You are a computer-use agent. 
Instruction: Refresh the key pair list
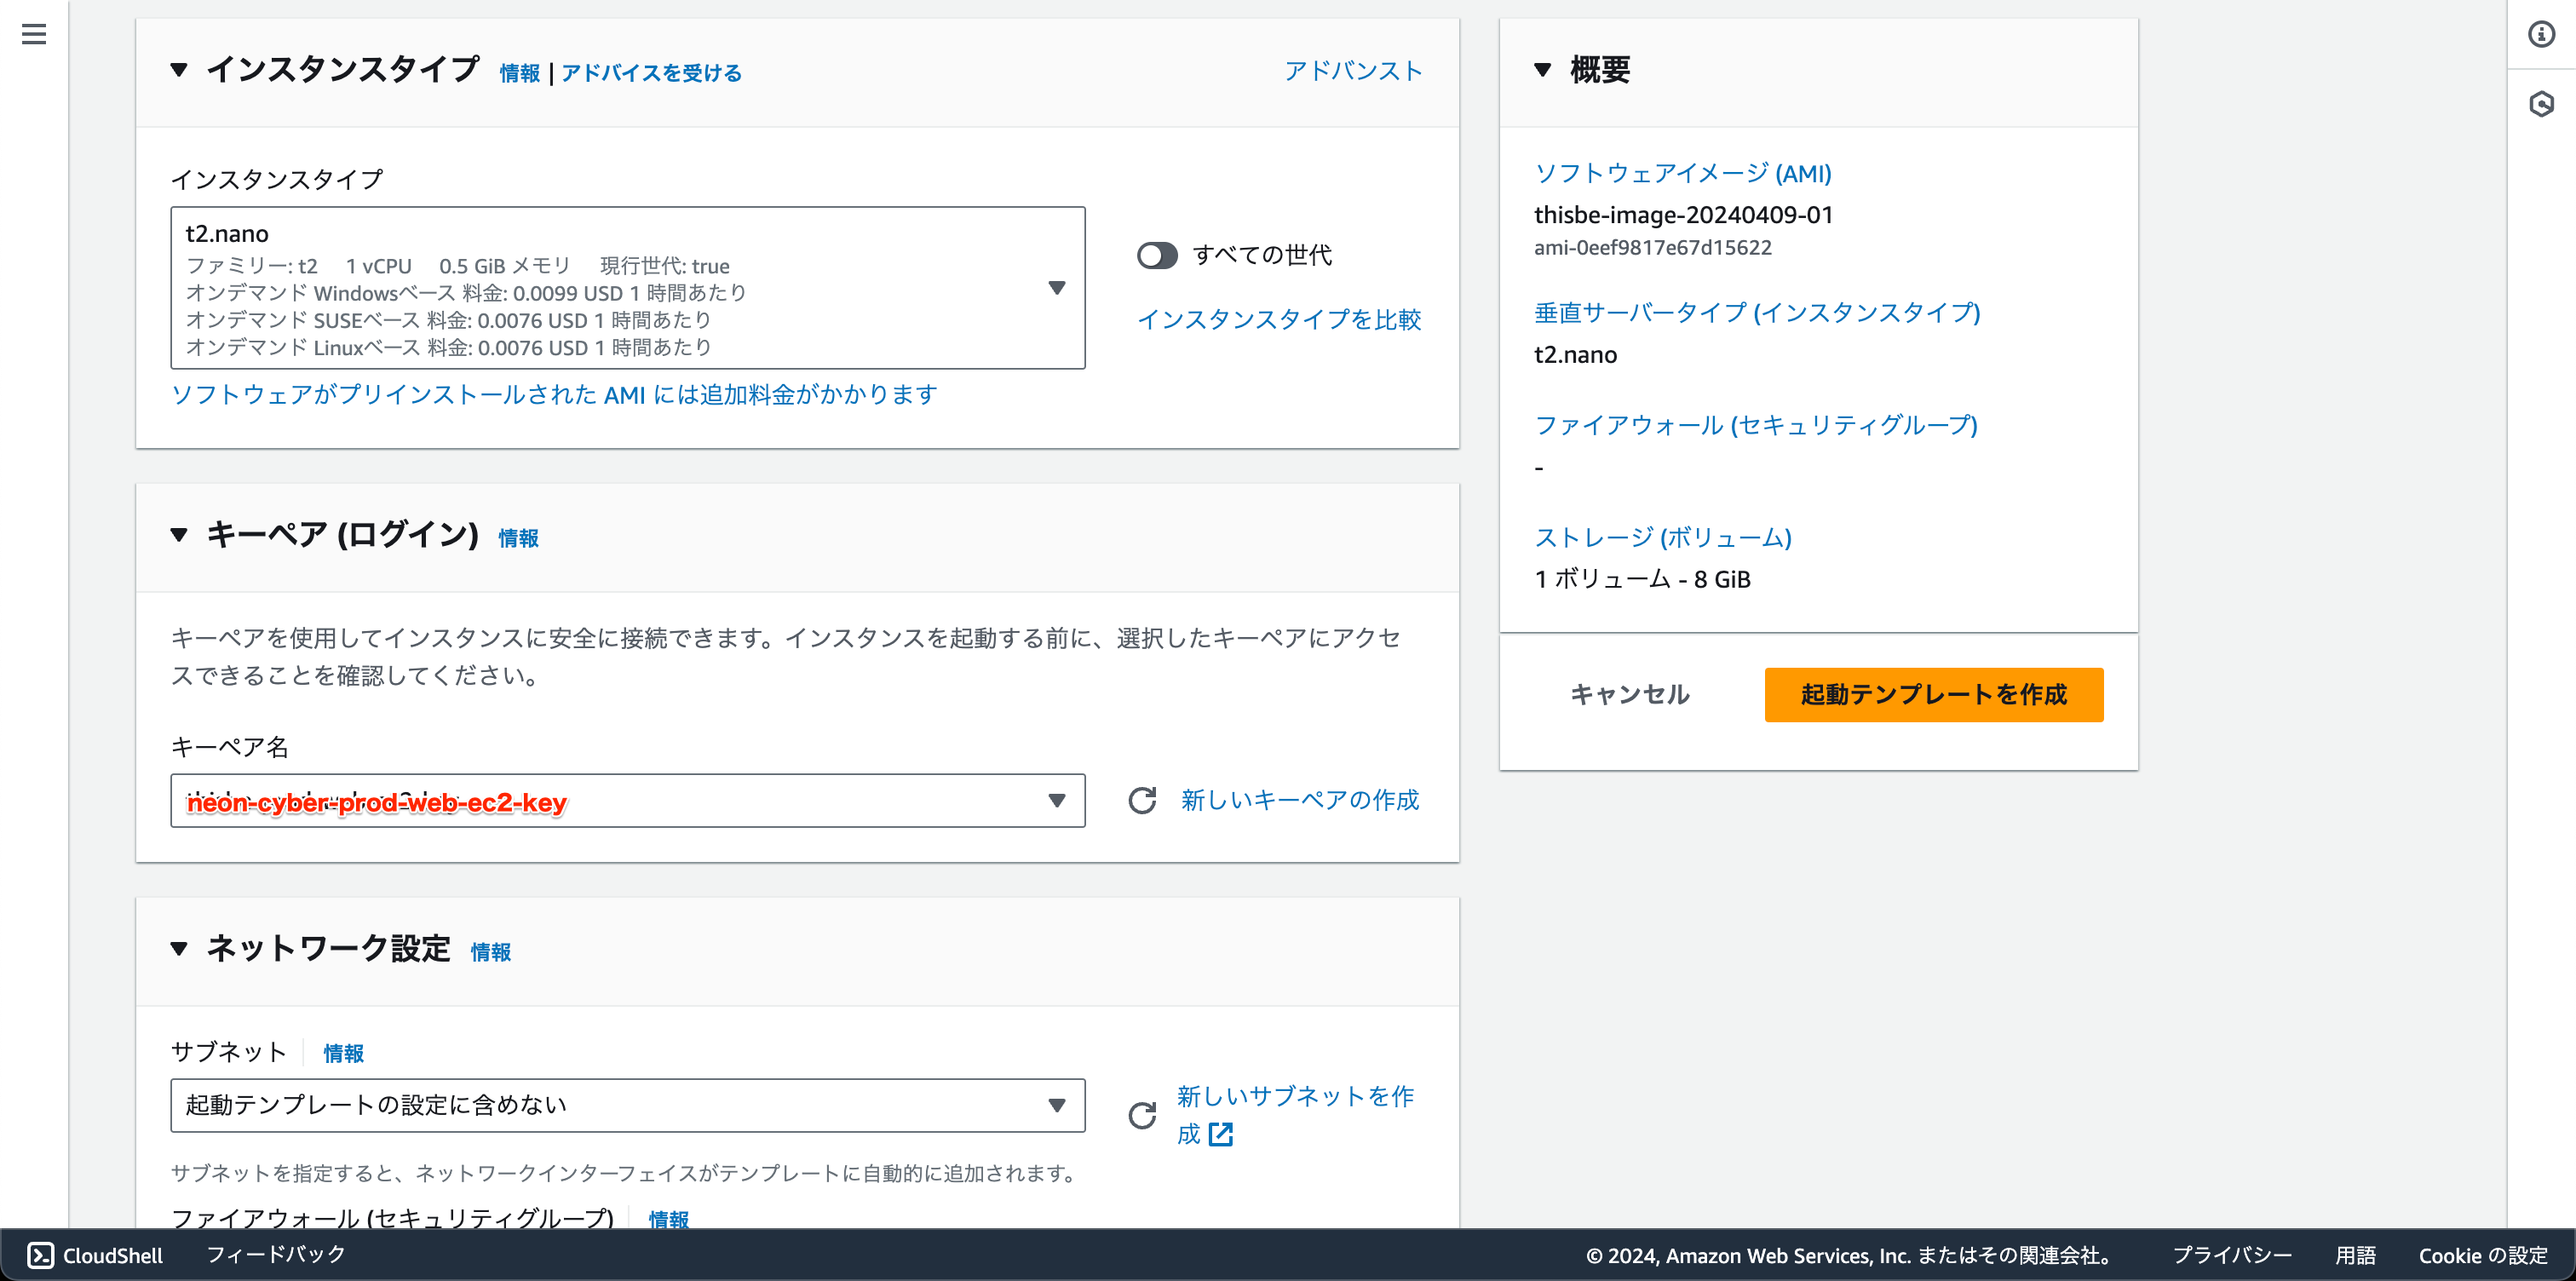pos(1143,800)
